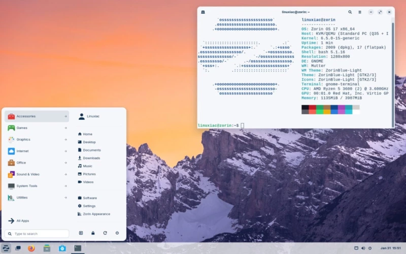Click the lock screen padlock icon
The image size is (406, 254).
click(x=93, y=233)
